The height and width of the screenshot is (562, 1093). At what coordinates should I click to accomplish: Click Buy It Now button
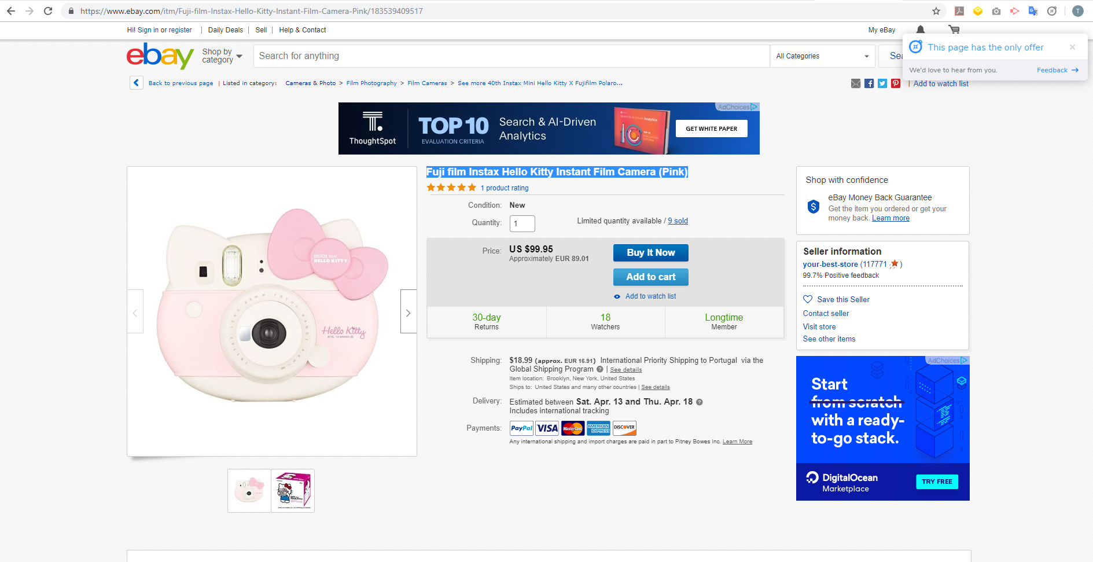coord(651,252)
